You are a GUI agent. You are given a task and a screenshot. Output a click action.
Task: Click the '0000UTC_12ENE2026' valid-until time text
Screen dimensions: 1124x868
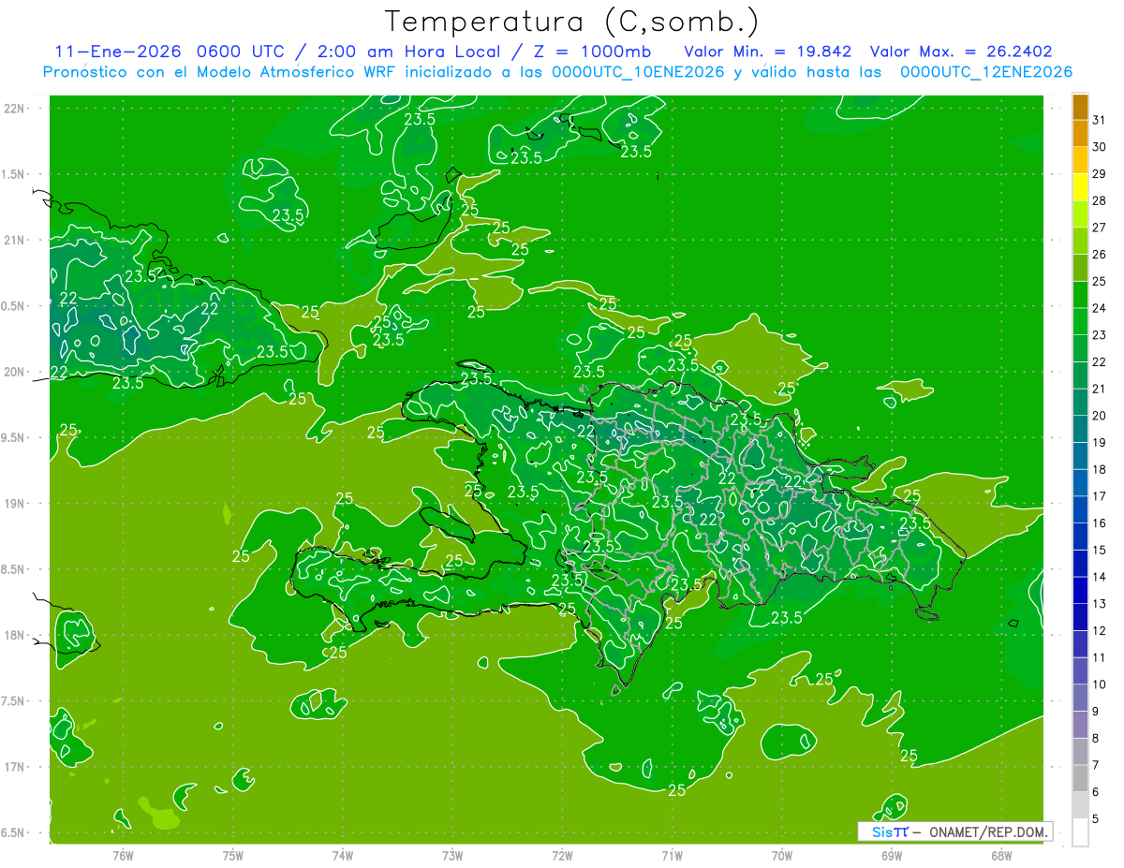coord(985,72)
